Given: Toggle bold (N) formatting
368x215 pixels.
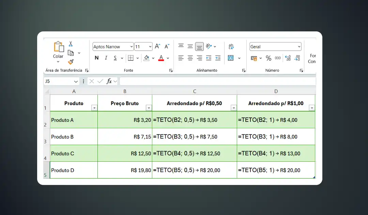Looking at the screenshot, I should pyautogui.click(x=96, y=58).
